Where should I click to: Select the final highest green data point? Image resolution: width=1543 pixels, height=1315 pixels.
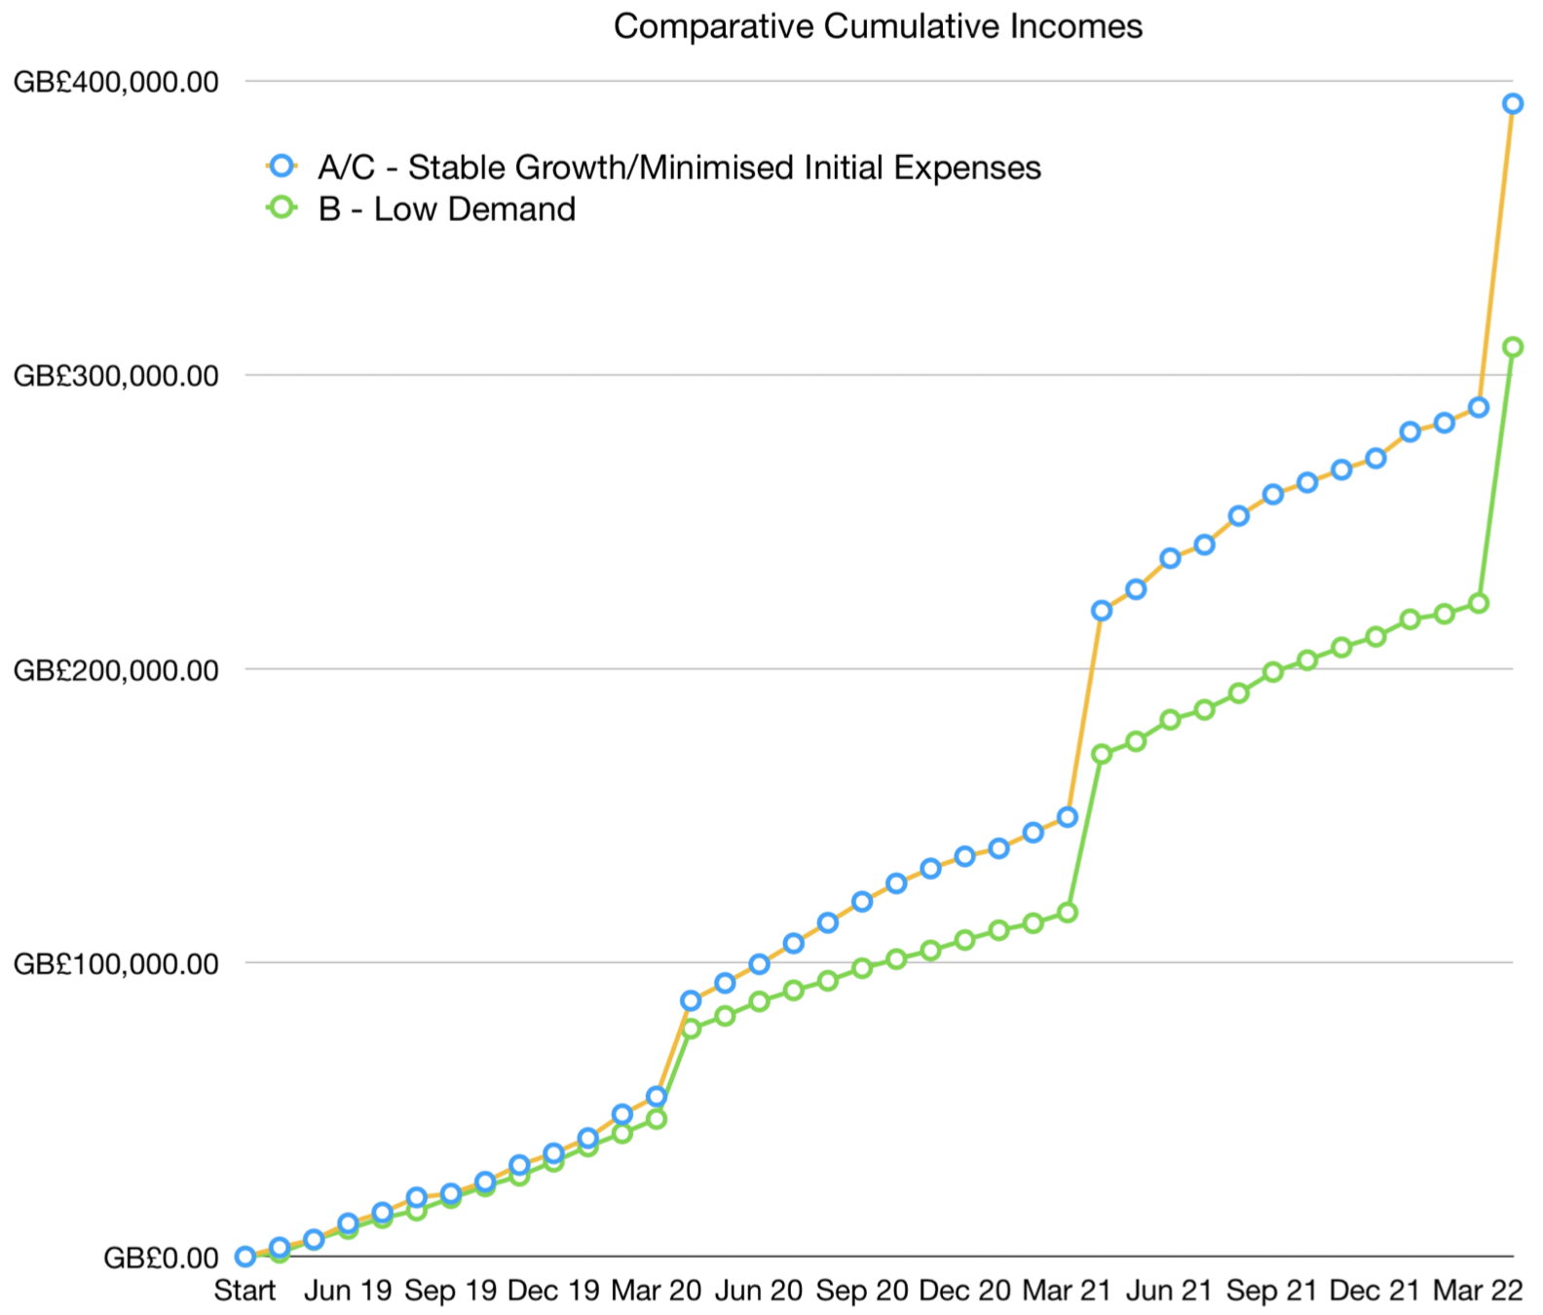(1512, 347)
